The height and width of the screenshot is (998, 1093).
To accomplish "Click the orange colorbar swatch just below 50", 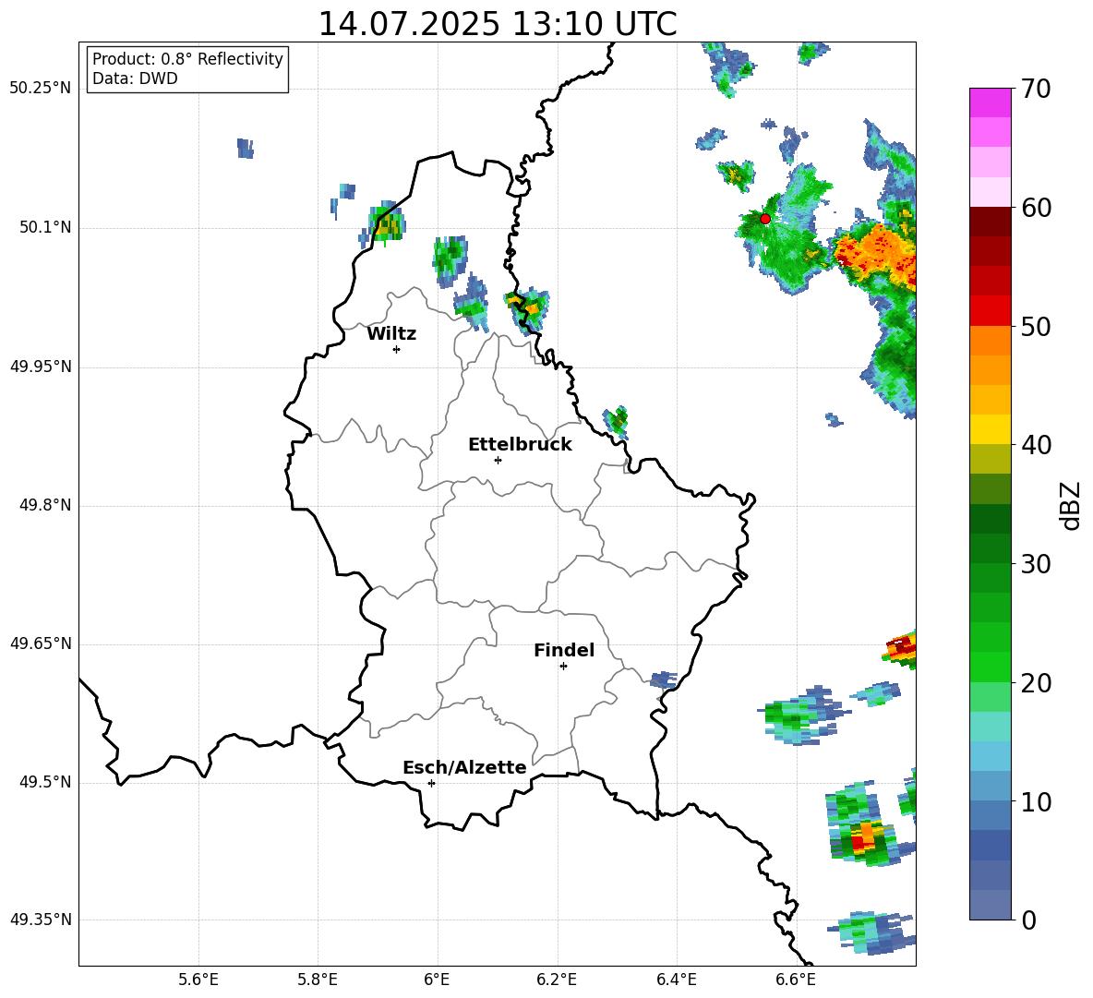I will [x=990, y=340].
